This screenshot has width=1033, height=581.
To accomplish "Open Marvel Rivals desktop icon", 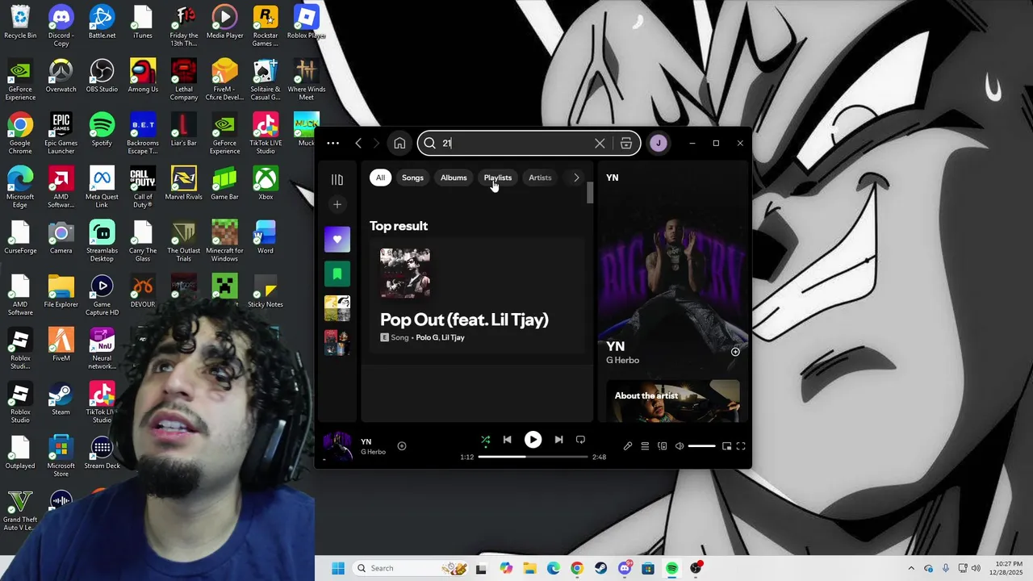I will point(183,183).
